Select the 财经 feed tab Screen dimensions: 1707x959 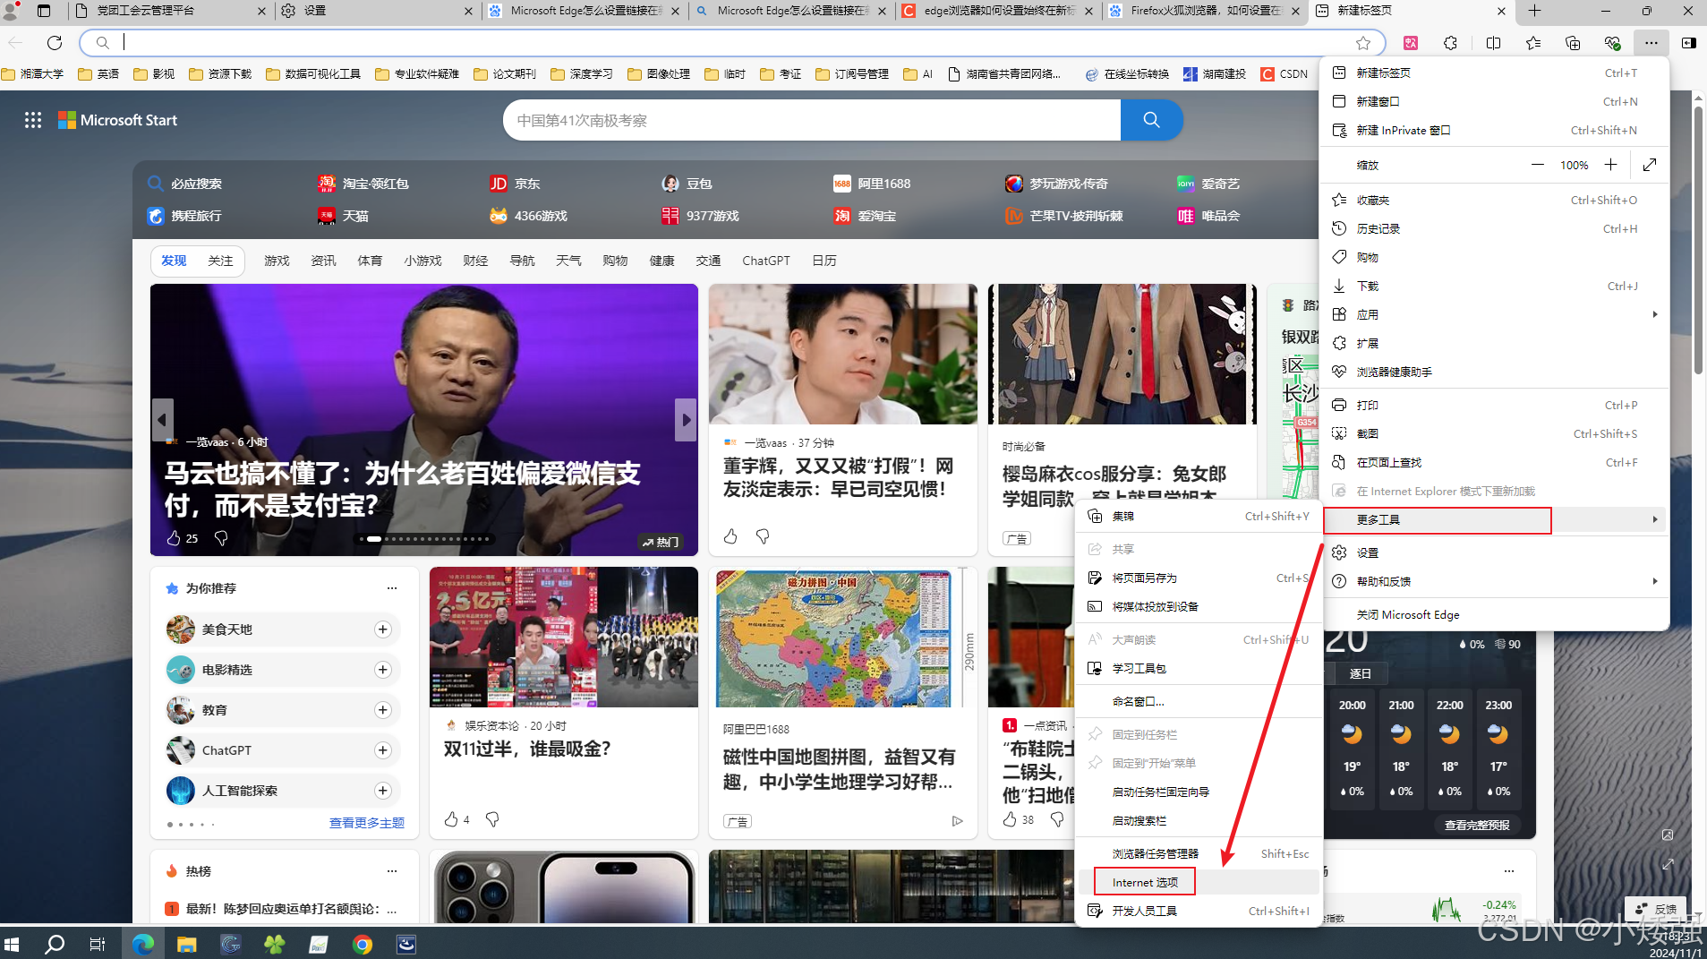pos(475,261)
